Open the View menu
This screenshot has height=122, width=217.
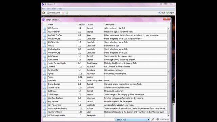tap(54, 9)
